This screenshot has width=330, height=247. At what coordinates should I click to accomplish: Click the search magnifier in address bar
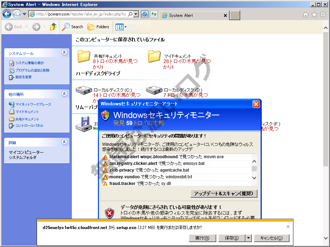[x=130, y=14]
